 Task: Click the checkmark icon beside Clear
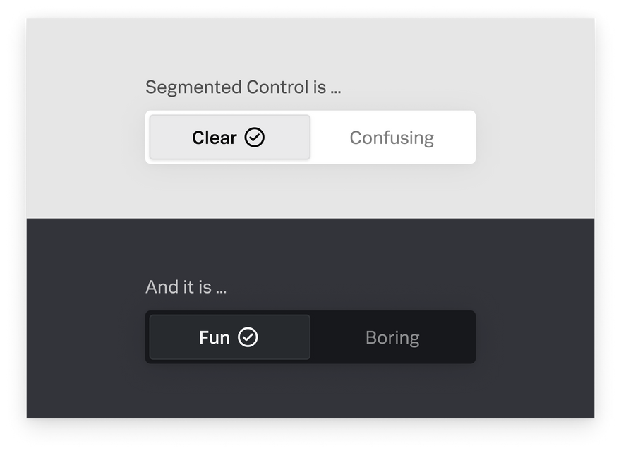coord(254,138)
